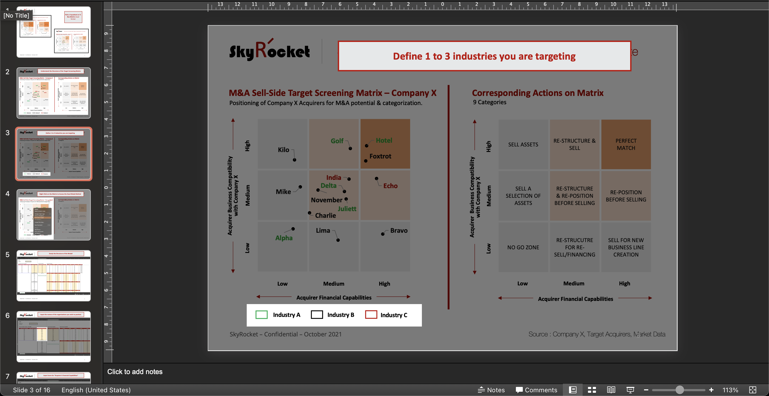769x396 pixels.
Task: Select the 'NO GO ZONE' matrix cell
Action: click(x=523, y=247)
